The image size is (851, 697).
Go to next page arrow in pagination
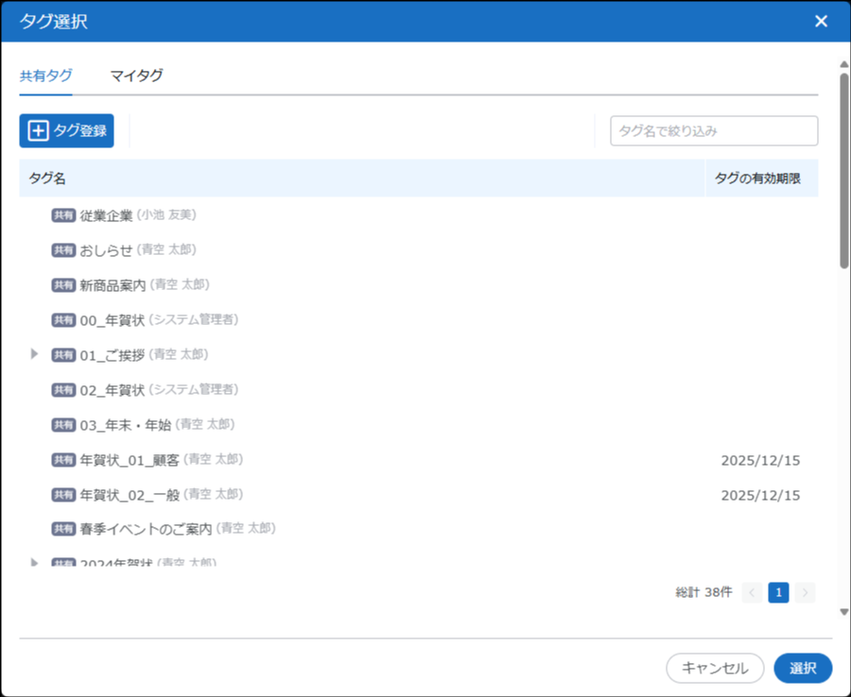coord(805,593)
